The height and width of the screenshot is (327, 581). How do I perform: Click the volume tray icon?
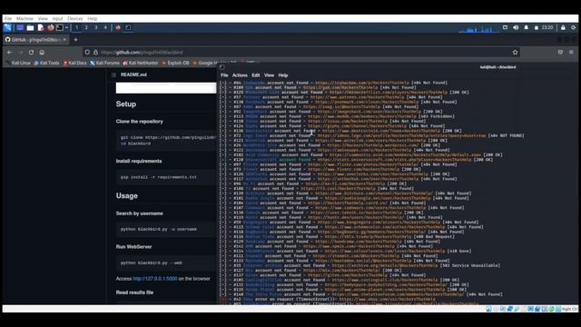tap(516, 27)
